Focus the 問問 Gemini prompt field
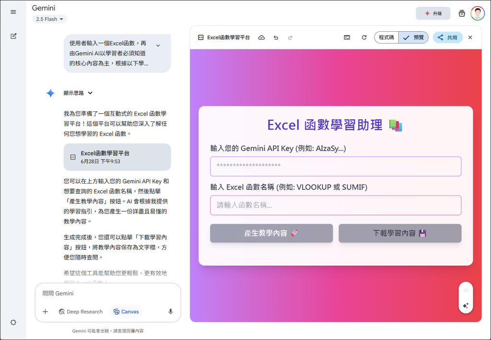Image resolution: width=491 pixels, height=340 pixels. [x=108, y=293]
